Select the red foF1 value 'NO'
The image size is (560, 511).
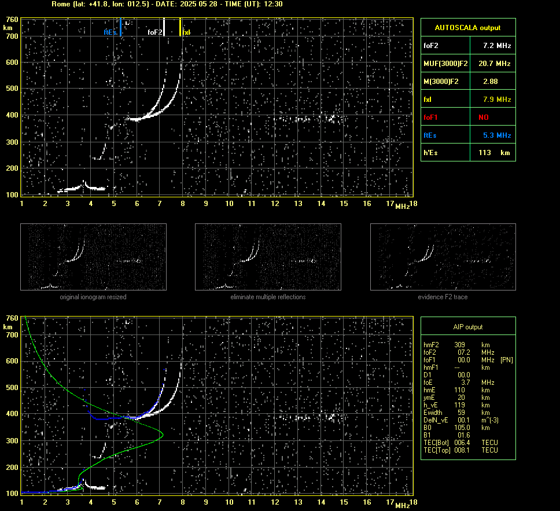pyautogui.click(x=484, y=117)
